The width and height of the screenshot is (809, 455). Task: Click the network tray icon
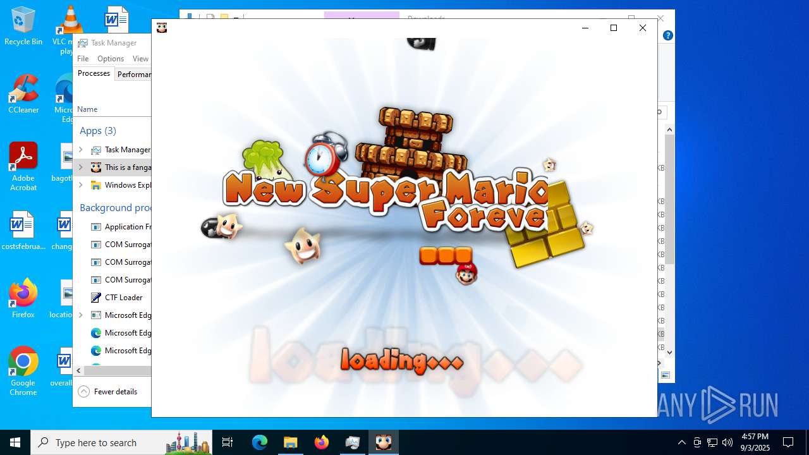pyautogui.click(x=712, y=442)
